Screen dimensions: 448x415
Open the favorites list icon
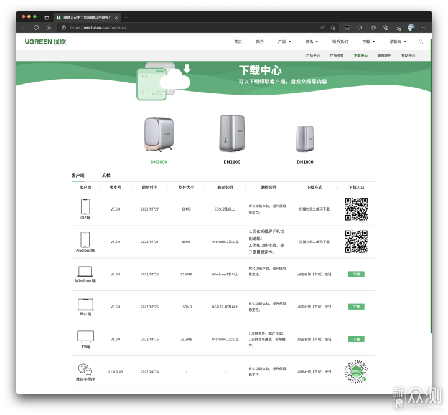point(373,27)
